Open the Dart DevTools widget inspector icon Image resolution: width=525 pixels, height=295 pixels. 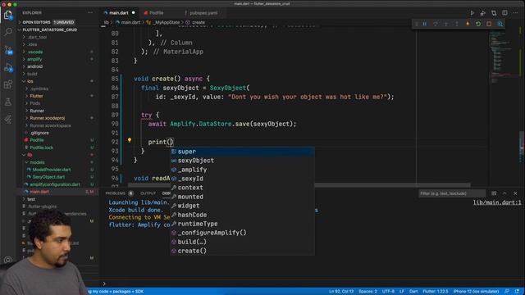point(500,24)
